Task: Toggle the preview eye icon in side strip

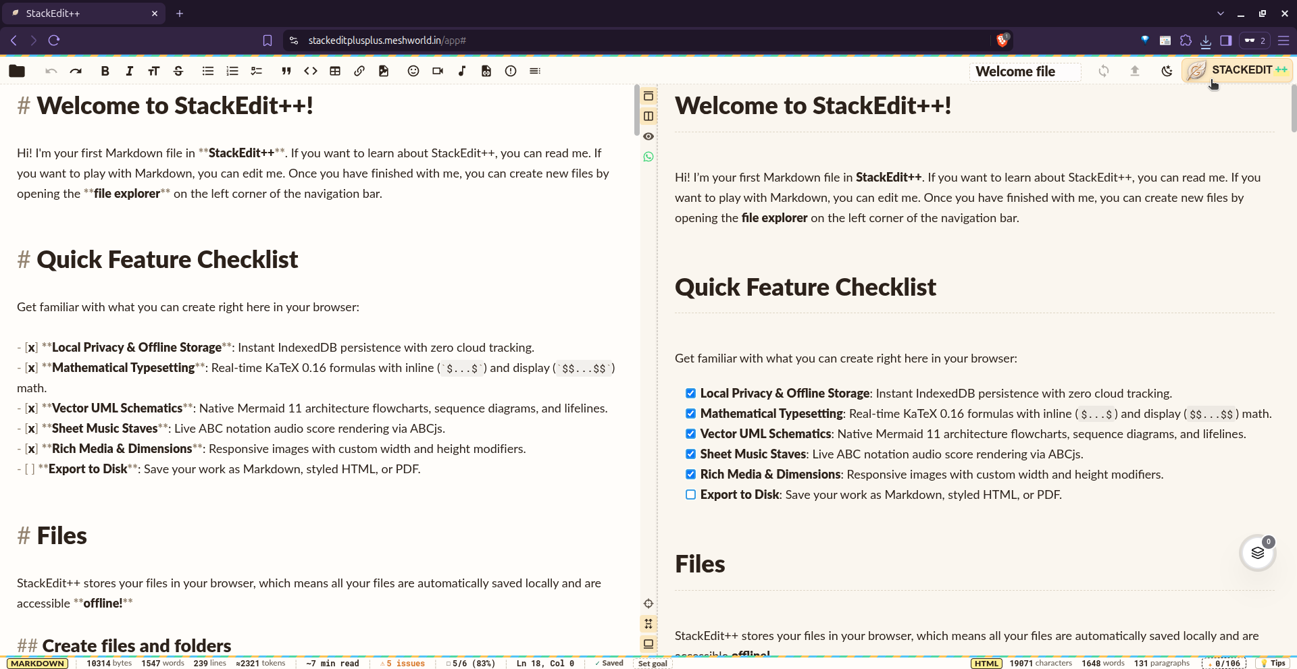Action: point(648,136)
